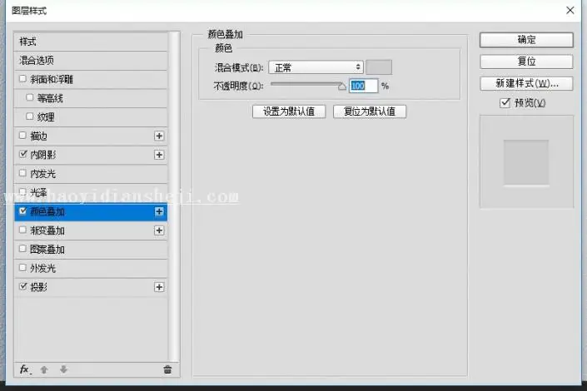The image size is (587, 391).
Task: Click the fx add-style icon
Action: (x=25, y=369)
